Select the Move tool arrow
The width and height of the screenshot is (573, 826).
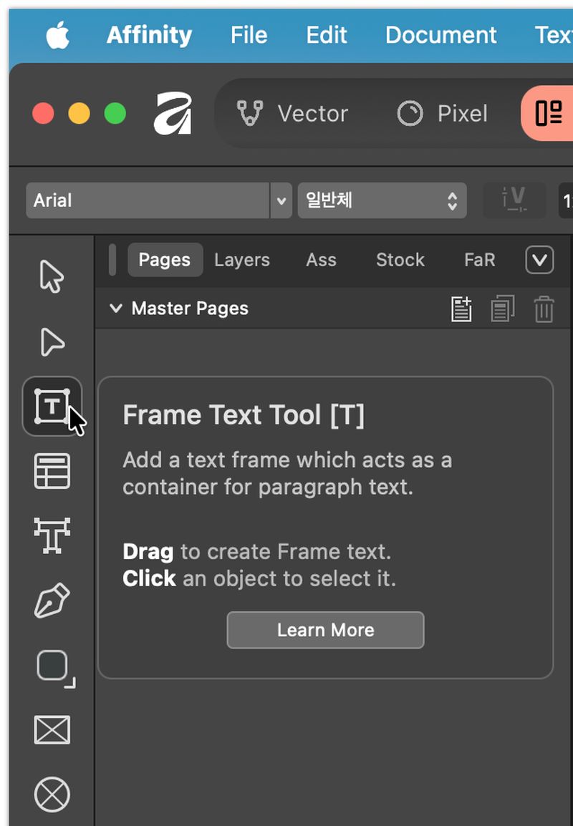coord(52,276)
